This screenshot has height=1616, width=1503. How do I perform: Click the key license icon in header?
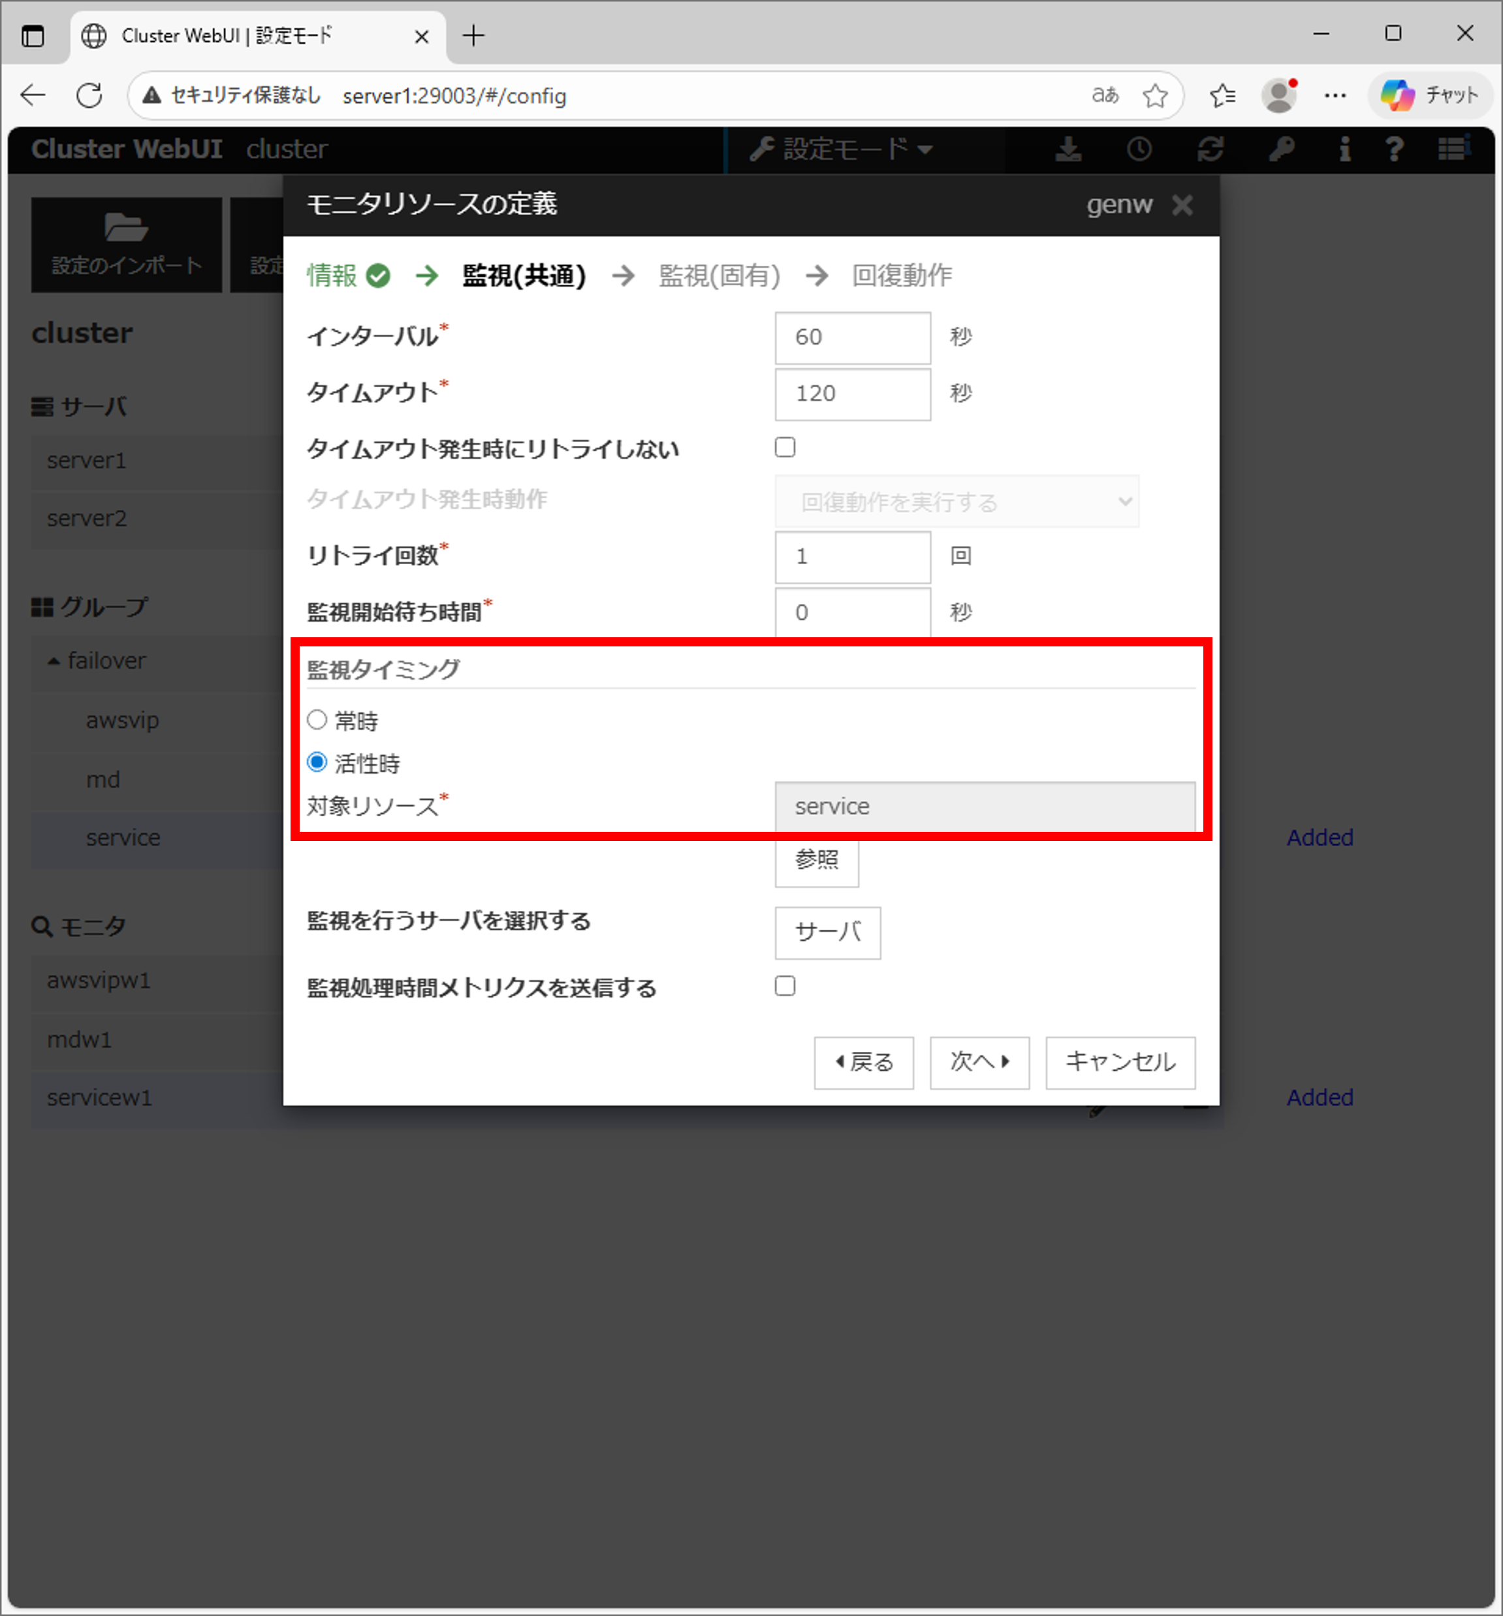click(x=1282, y=150)
